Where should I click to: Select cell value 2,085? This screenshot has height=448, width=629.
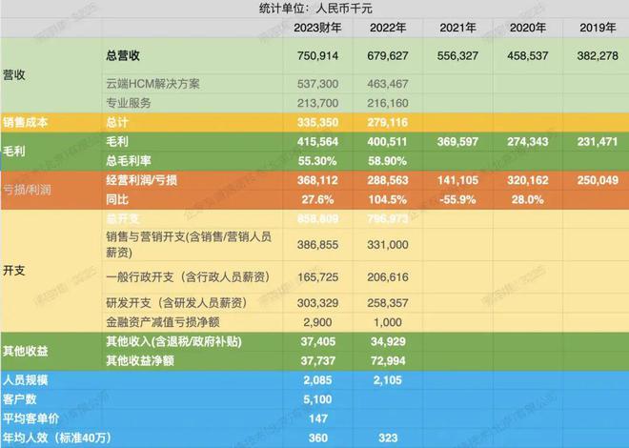[317, 379]
